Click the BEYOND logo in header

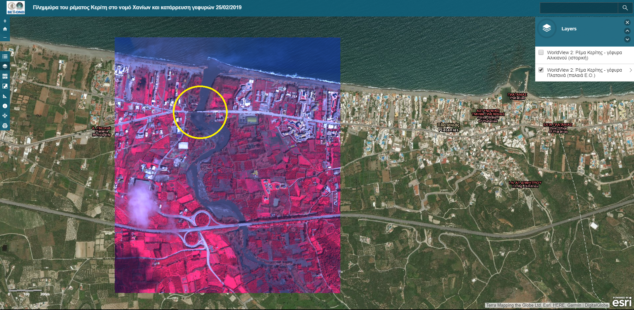[16, 8]
